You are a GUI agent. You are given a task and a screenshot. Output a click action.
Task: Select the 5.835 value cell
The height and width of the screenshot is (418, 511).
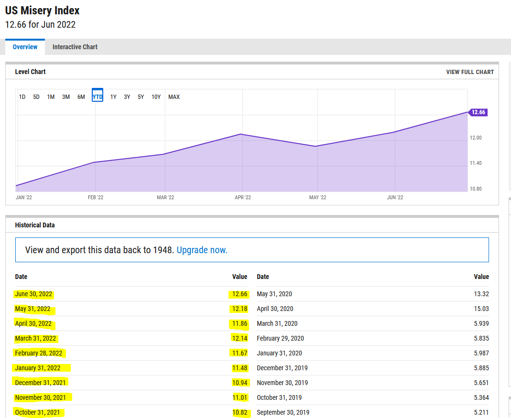481,339
